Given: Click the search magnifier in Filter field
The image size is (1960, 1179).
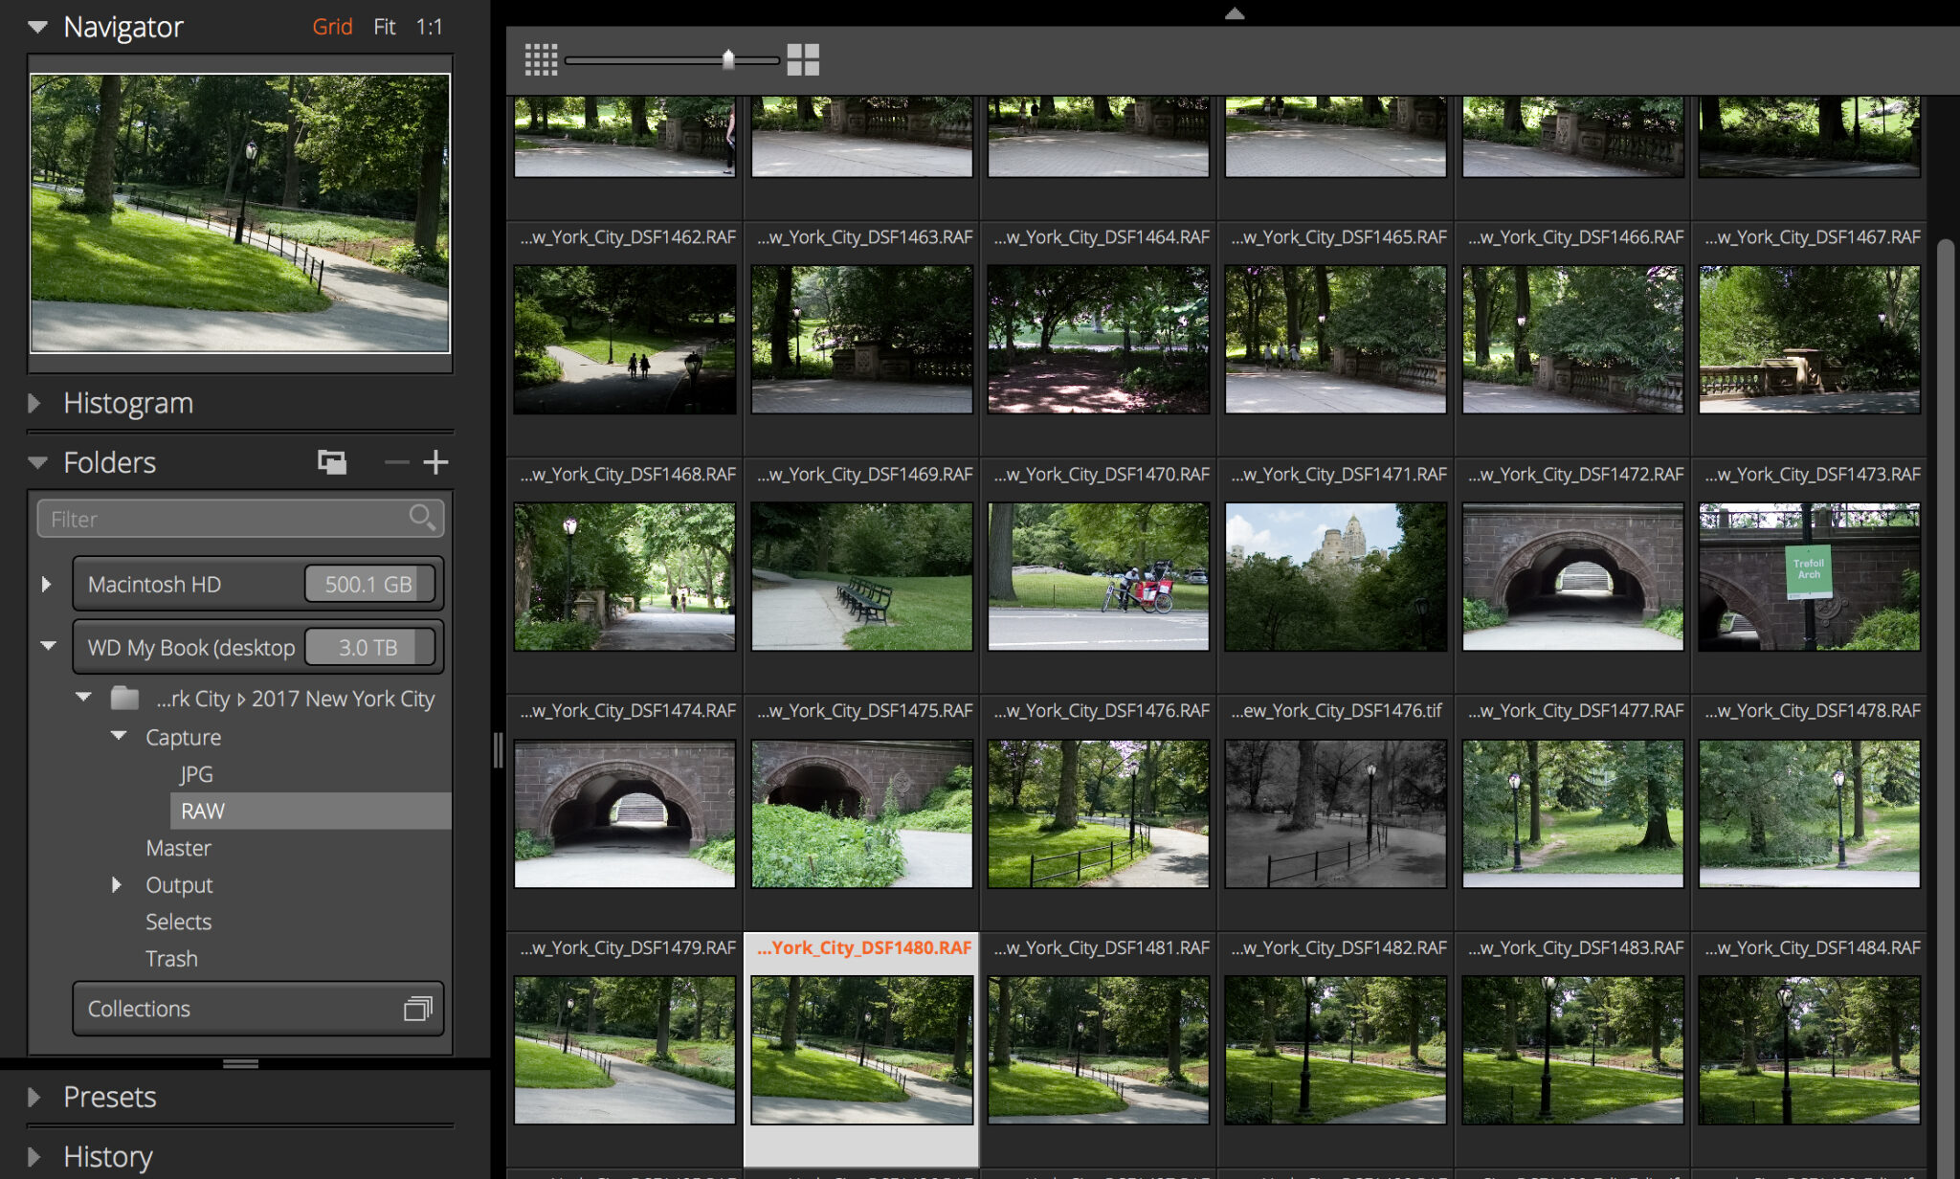Looking at the screenshot, I should (421, 518).
